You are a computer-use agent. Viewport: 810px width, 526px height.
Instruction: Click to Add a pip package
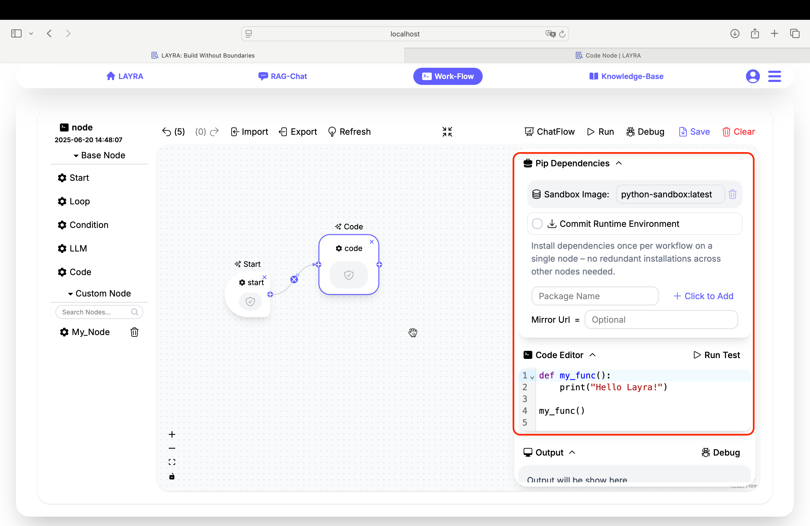click(703, 296)
